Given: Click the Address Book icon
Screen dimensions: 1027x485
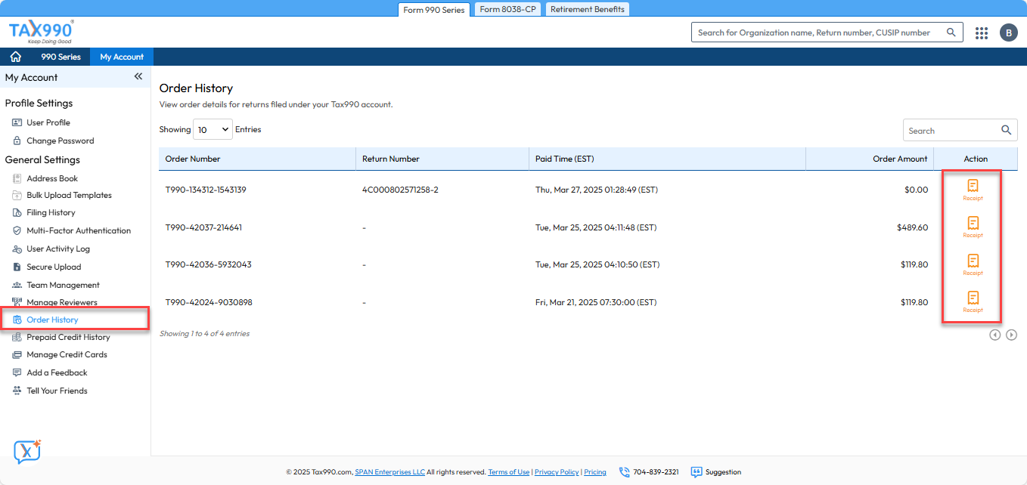Looking at the screenshot, I should [x=17, y=178].
